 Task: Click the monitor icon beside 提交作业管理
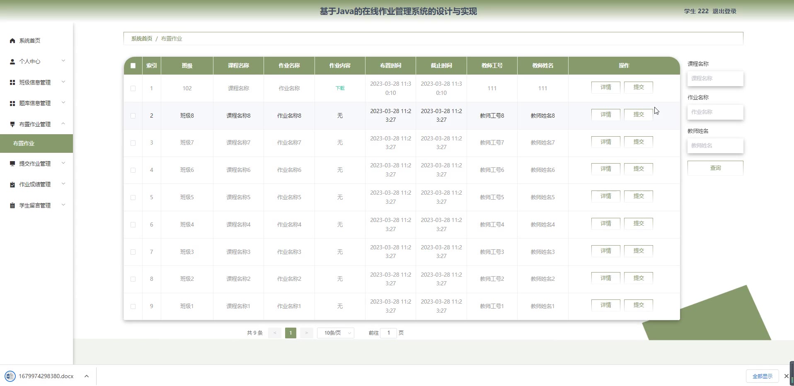point(12,164)
